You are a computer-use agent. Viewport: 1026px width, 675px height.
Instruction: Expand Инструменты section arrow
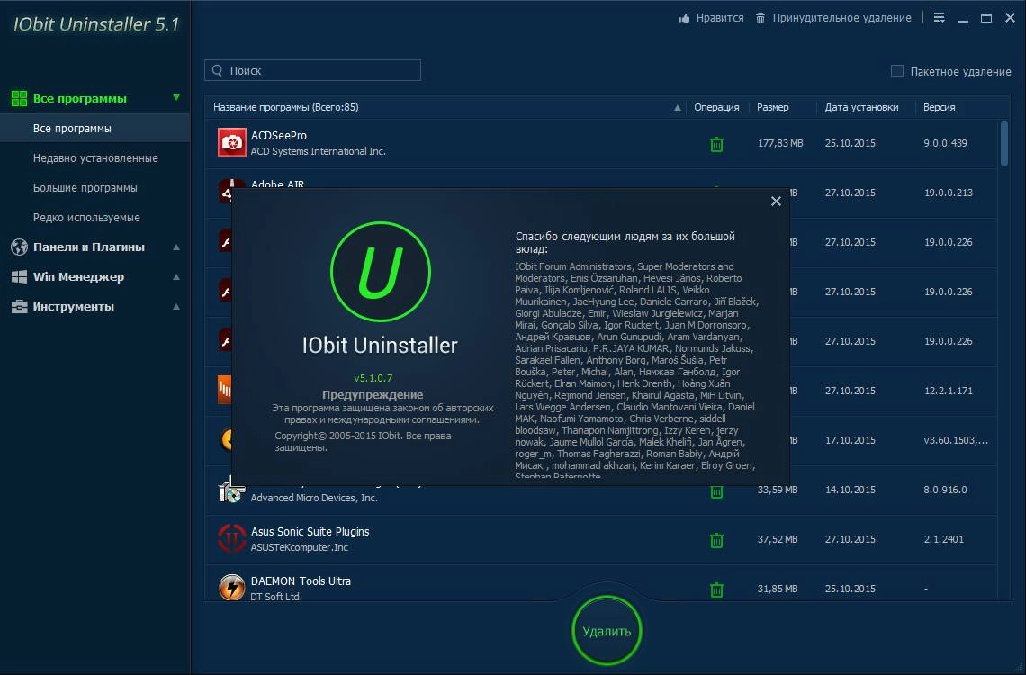tap(176, 306)
